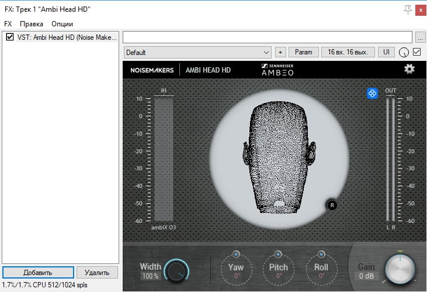Image resolution: width=427 pixels, height=292 pixels.
Task: Click the Noisemakers logo in the plugin header
Action: coord(151,70)
